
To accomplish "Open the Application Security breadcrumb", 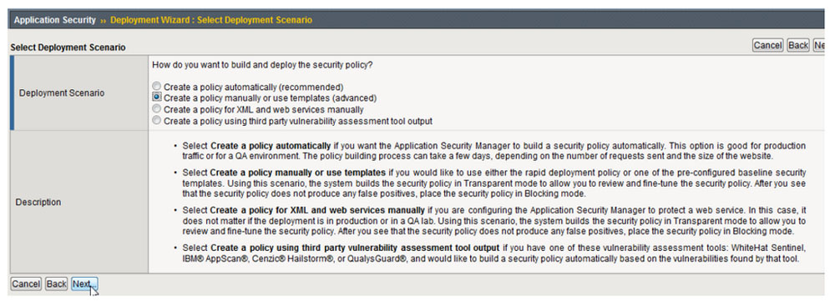I will pos(55,20).
